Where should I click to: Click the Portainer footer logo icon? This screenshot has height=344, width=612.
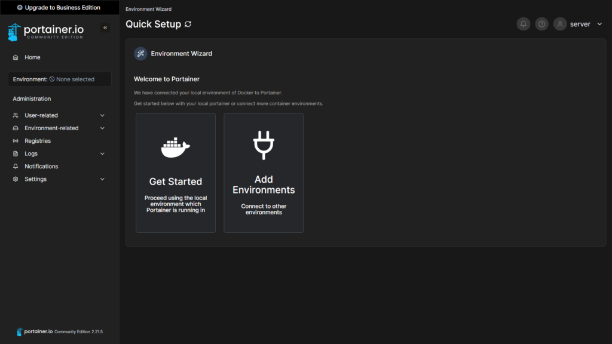click(19, 332)
